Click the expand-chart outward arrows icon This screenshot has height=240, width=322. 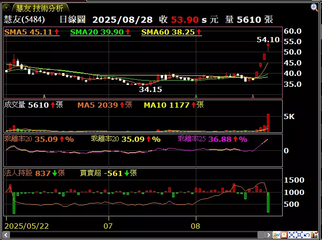[x=299, y=235]
